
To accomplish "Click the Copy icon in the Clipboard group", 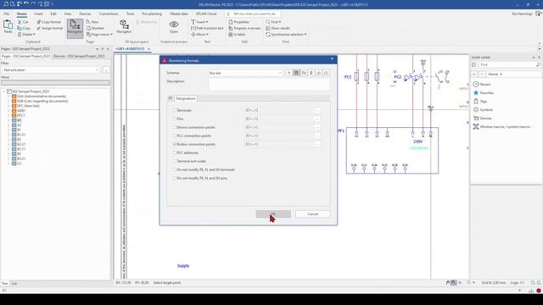I will tap(20, 28).
